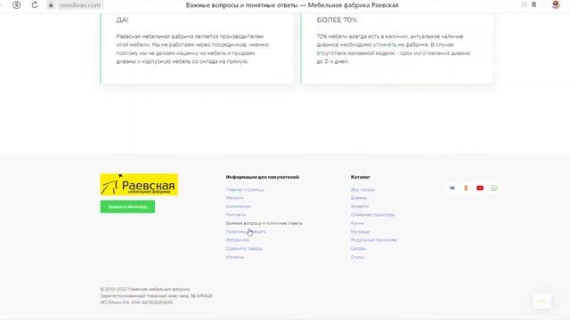The width and height of the screenshot is (570, 320).
Task: Open the Контакты footer link
Action: (x=235, y=215)
